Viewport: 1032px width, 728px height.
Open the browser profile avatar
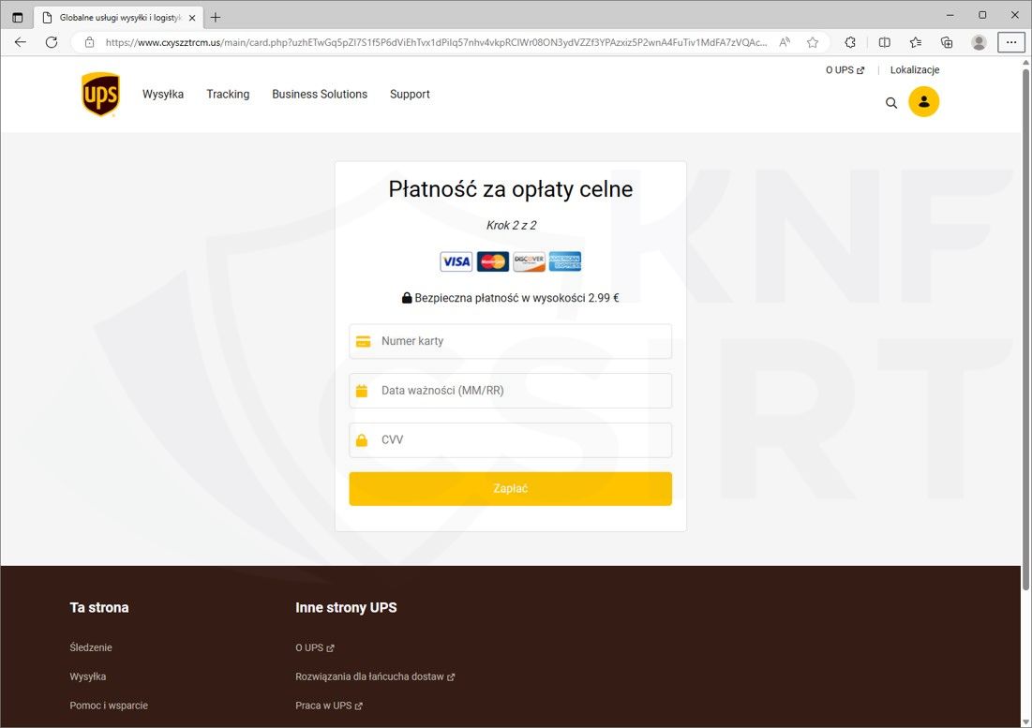(979, 42)
